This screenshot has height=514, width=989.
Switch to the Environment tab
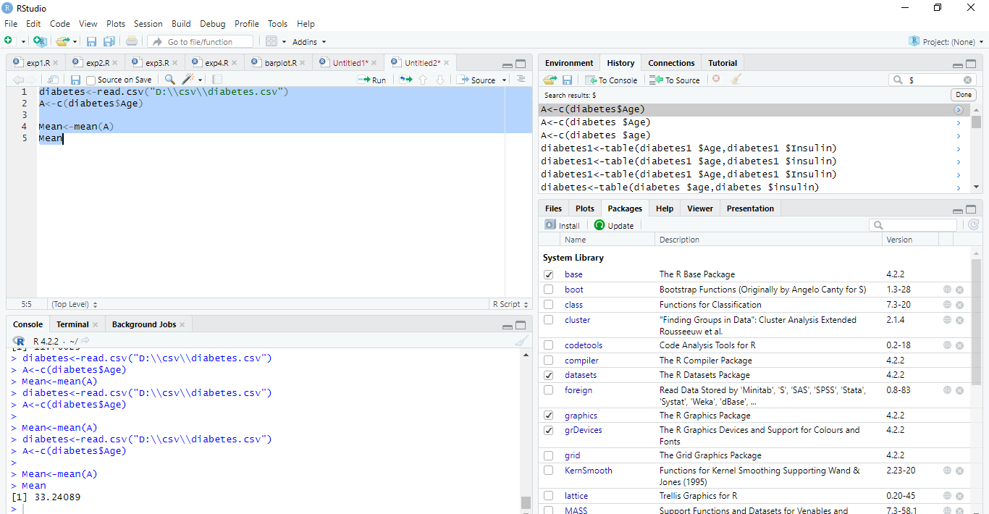569,63
